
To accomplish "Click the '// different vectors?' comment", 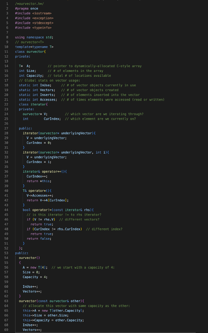I will tap(79, 220).
